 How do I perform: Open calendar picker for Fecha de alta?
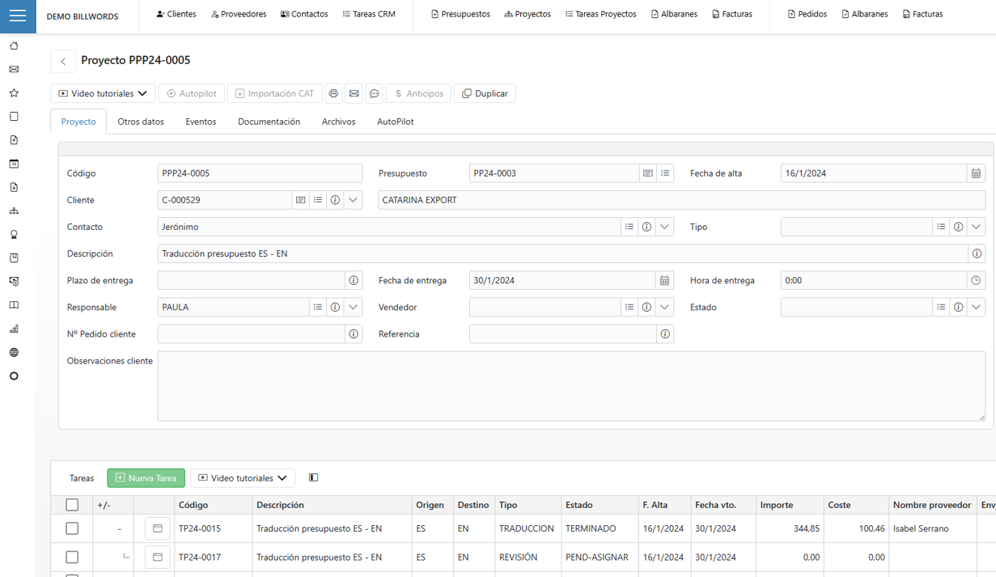976,174
